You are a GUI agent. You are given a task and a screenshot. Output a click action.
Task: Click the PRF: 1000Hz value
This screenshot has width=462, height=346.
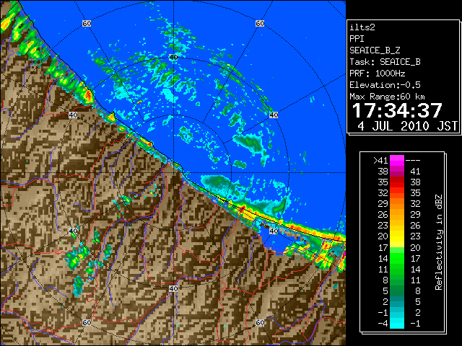[x=377, y=74]
